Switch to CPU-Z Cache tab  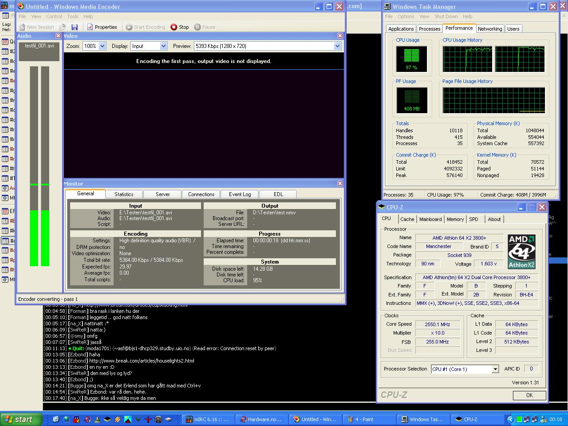(407, 219)
